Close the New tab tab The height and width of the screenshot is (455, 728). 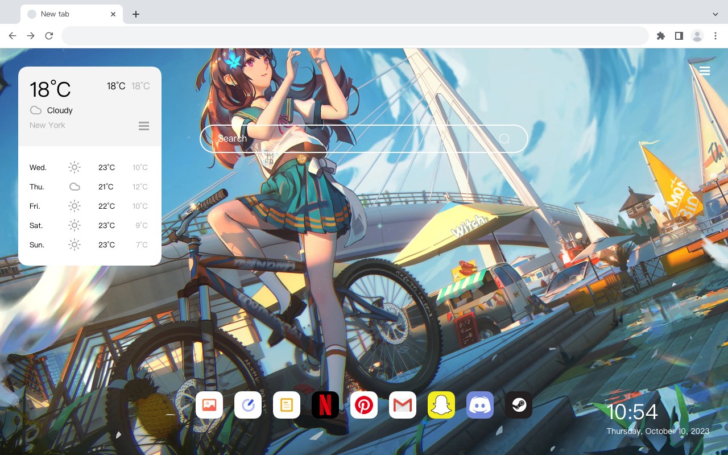pyautogui.click(x=113, y=14)
